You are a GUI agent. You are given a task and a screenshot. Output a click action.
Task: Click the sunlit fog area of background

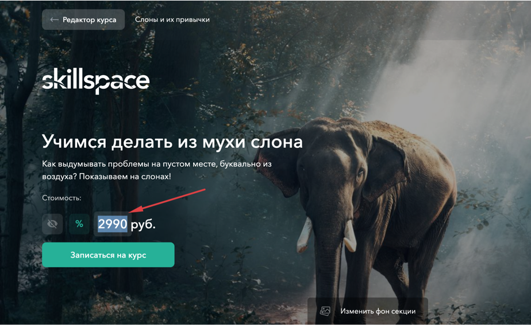pyautogui.click(x=457, y=84)
